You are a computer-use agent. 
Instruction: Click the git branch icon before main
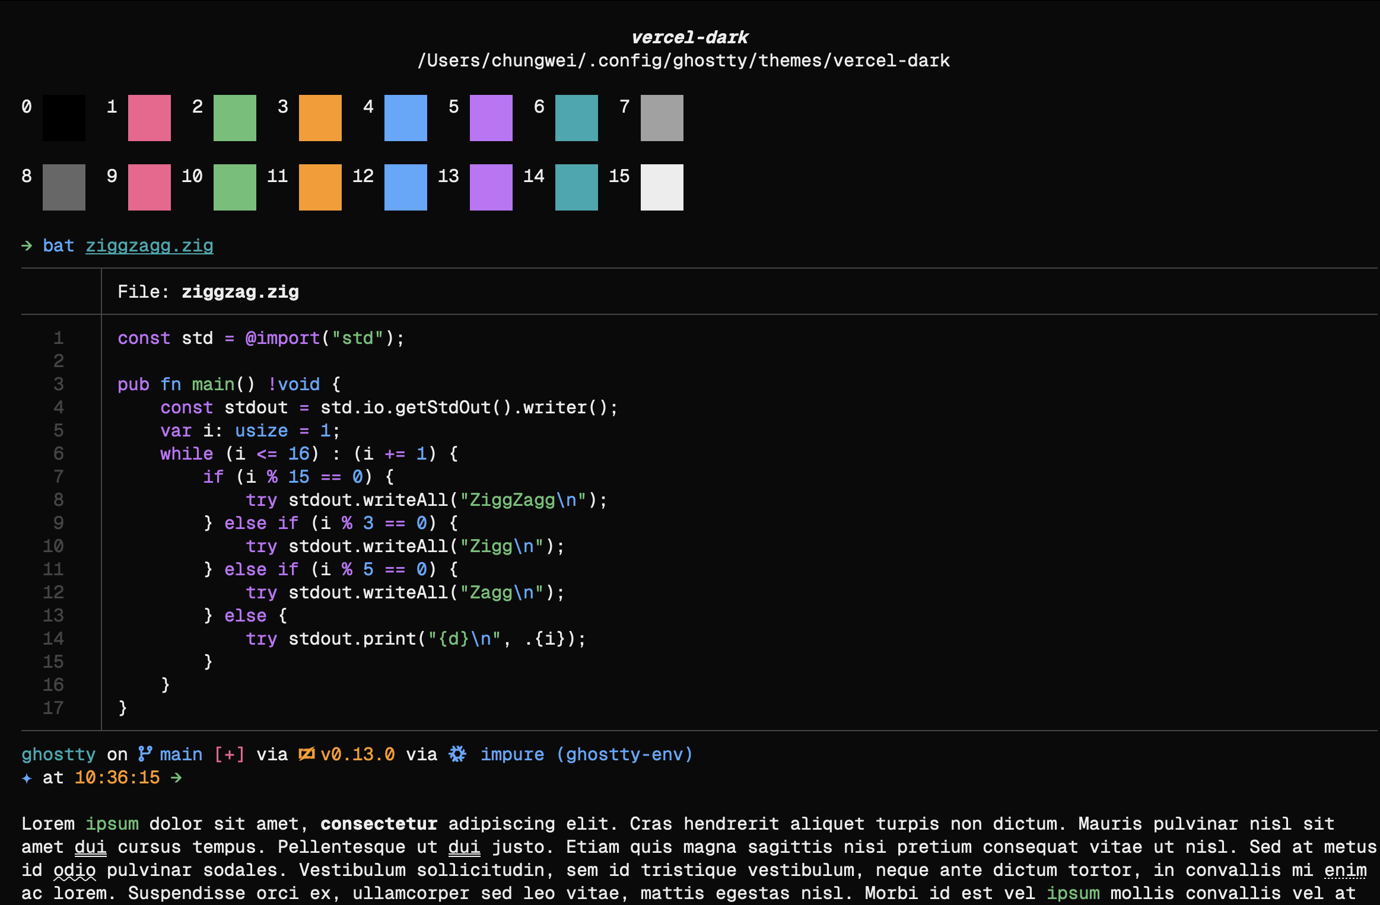point(145,754)
